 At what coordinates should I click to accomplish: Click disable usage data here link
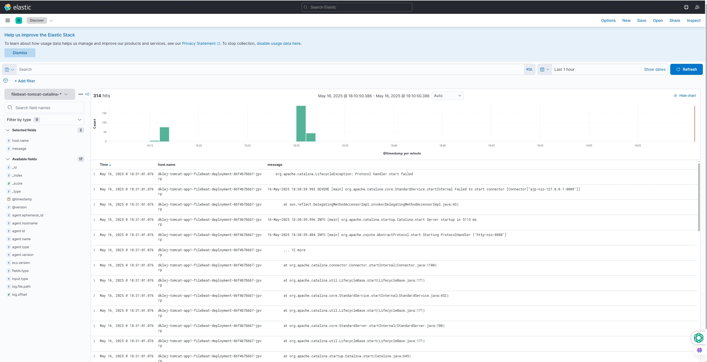tap(278, 43)
